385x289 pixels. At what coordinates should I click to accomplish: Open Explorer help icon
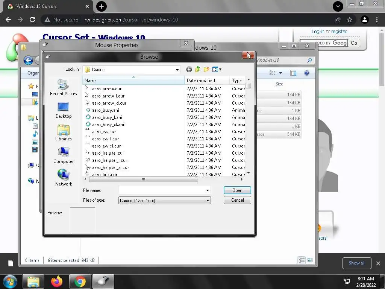307,73
